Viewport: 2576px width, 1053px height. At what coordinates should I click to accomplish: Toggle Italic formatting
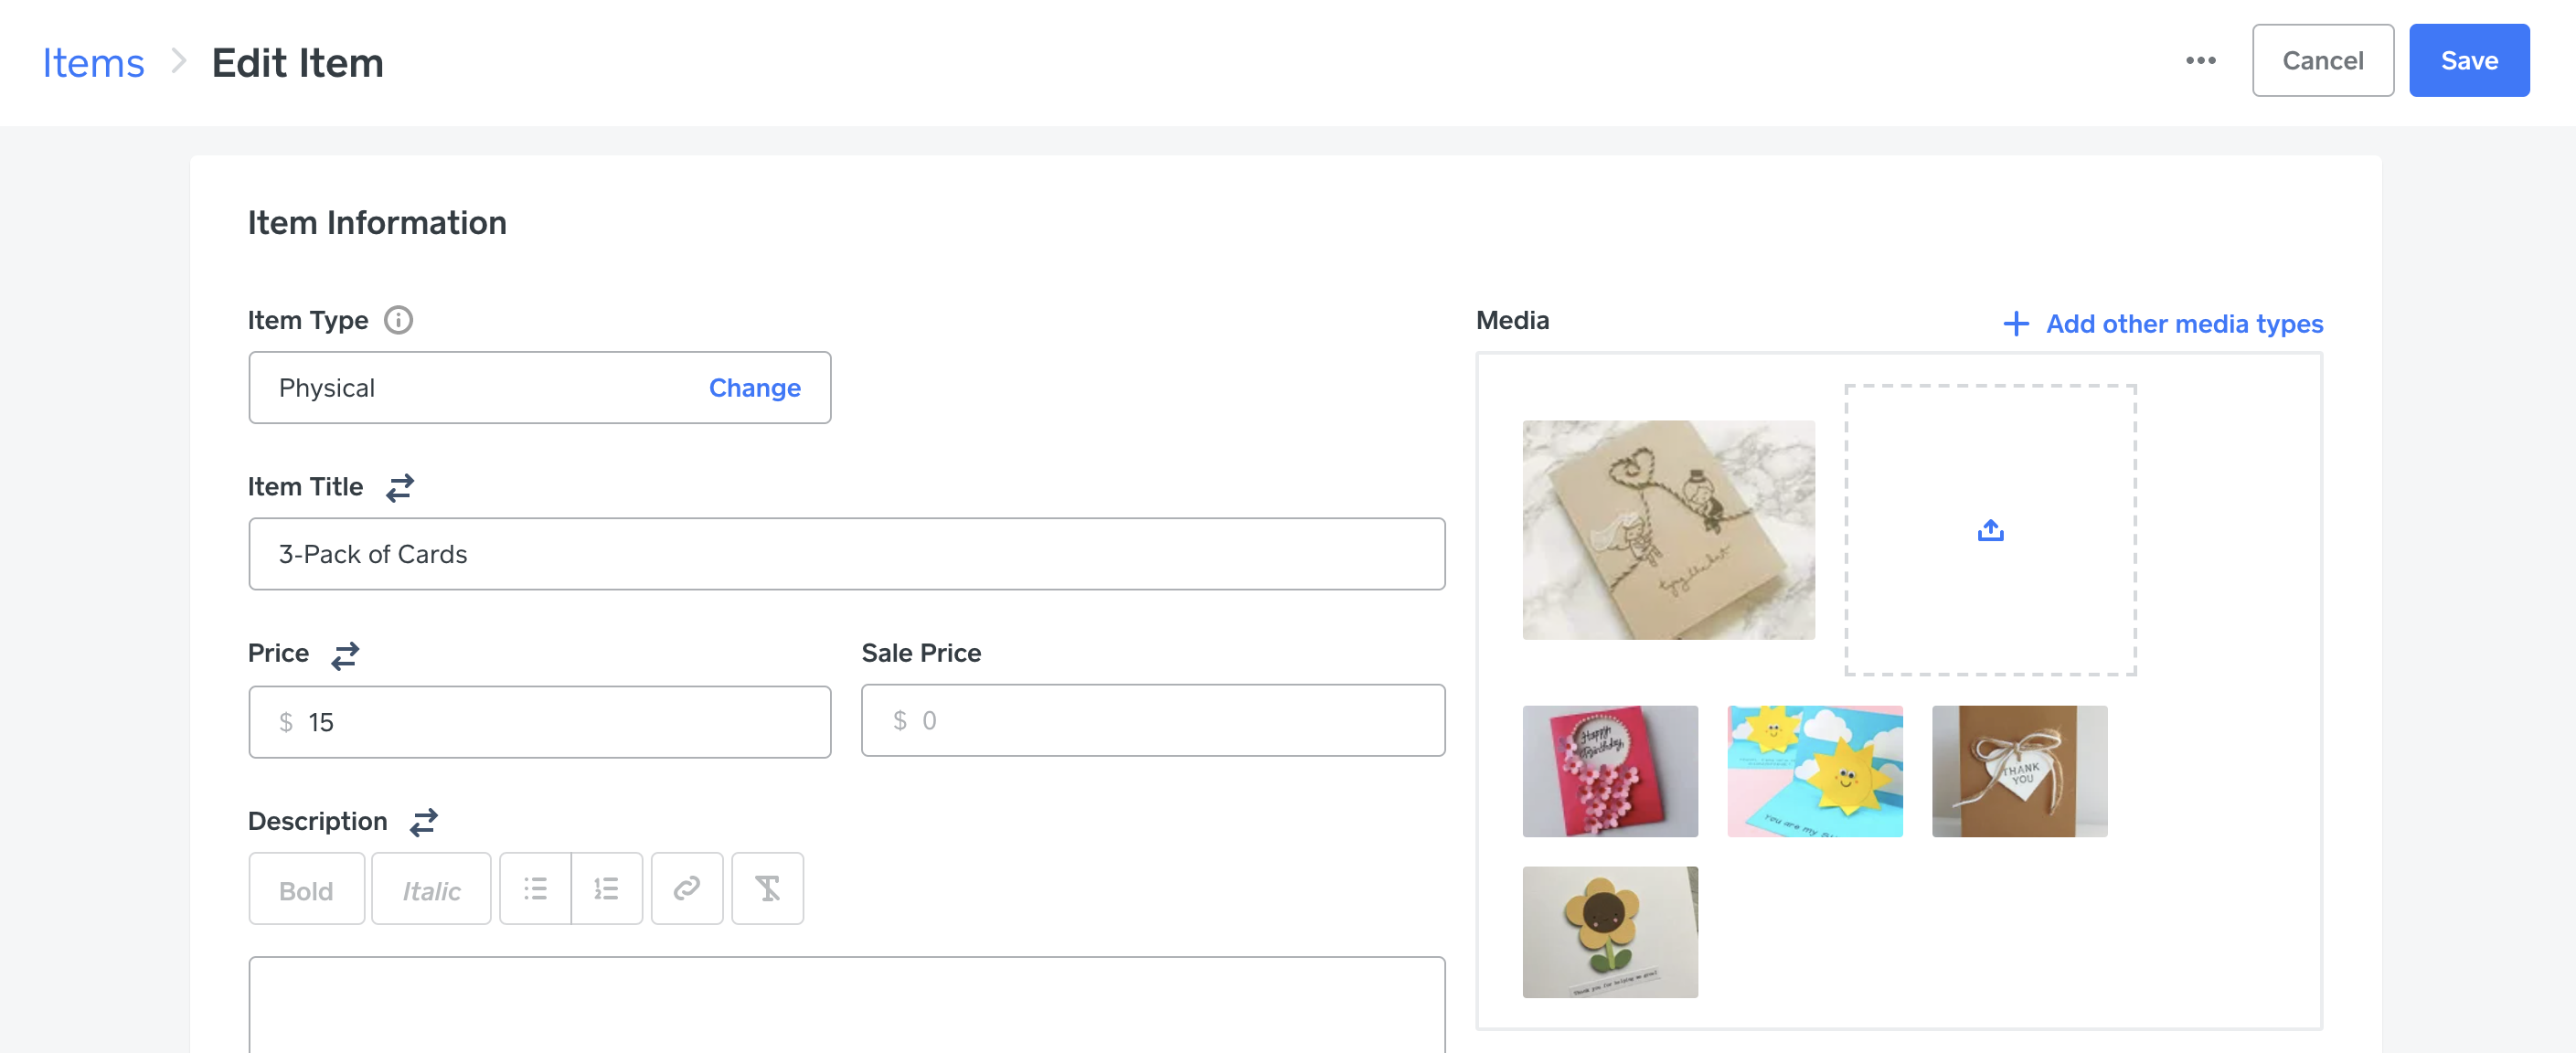(431, 888)
